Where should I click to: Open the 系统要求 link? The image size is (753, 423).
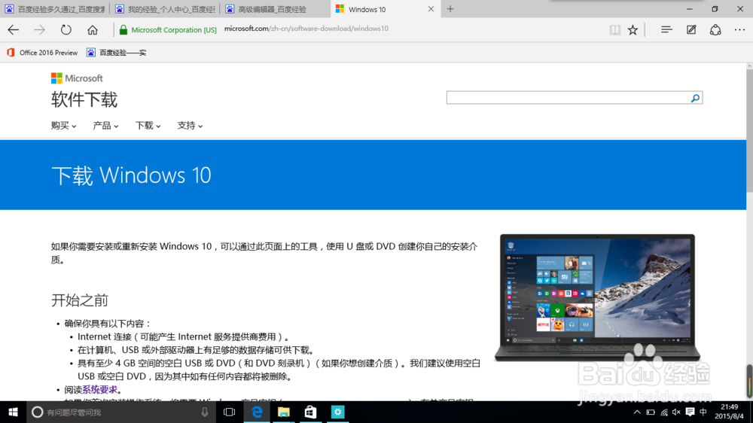(99, 390)
